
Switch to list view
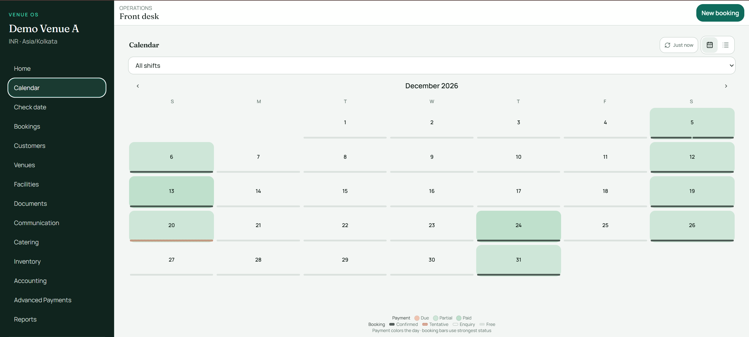pos(725,45)
